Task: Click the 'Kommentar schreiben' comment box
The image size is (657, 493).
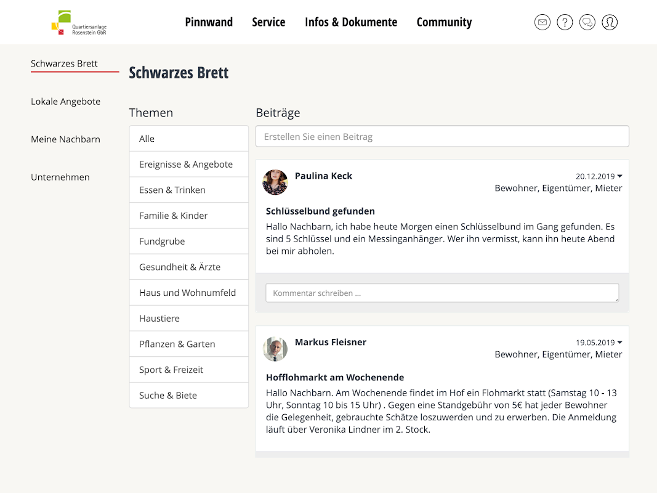Action: [442, 293]
